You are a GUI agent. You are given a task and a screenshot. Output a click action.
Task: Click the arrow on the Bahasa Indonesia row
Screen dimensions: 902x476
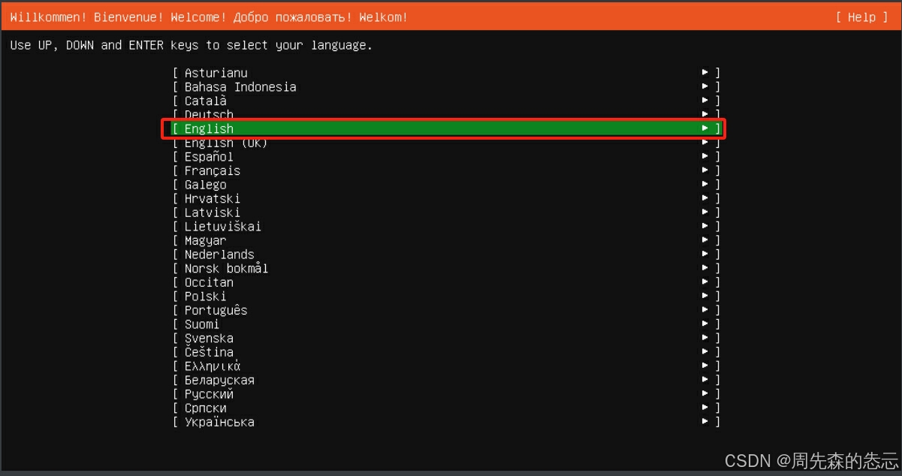(705, 87)
